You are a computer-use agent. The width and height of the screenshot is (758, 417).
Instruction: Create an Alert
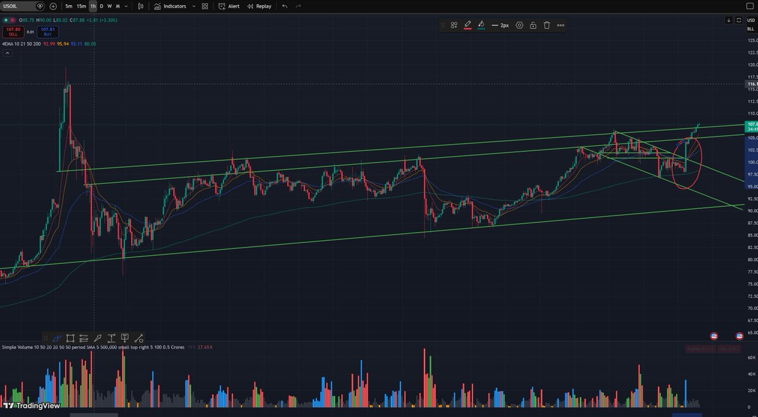click(229, 6)
